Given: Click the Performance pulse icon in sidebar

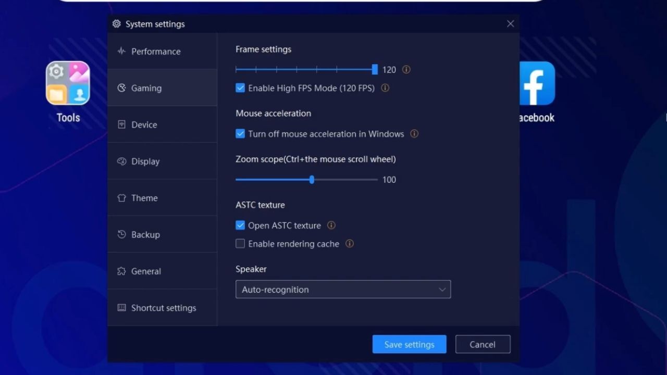Looking at the screenshot, I should [x=121, y=51].
